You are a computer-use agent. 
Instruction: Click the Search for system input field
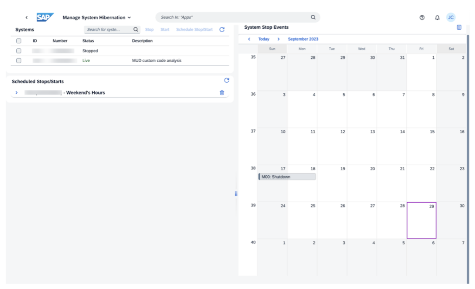(109, 30)
